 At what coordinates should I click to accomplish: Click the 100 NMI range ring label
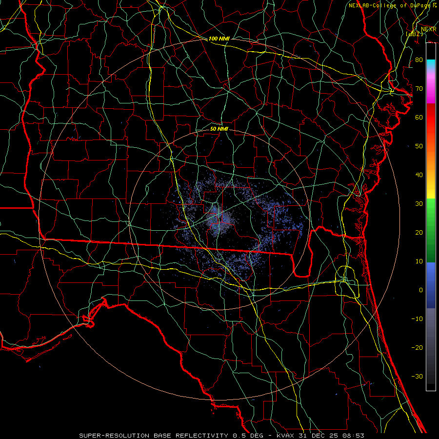(219, 39)
